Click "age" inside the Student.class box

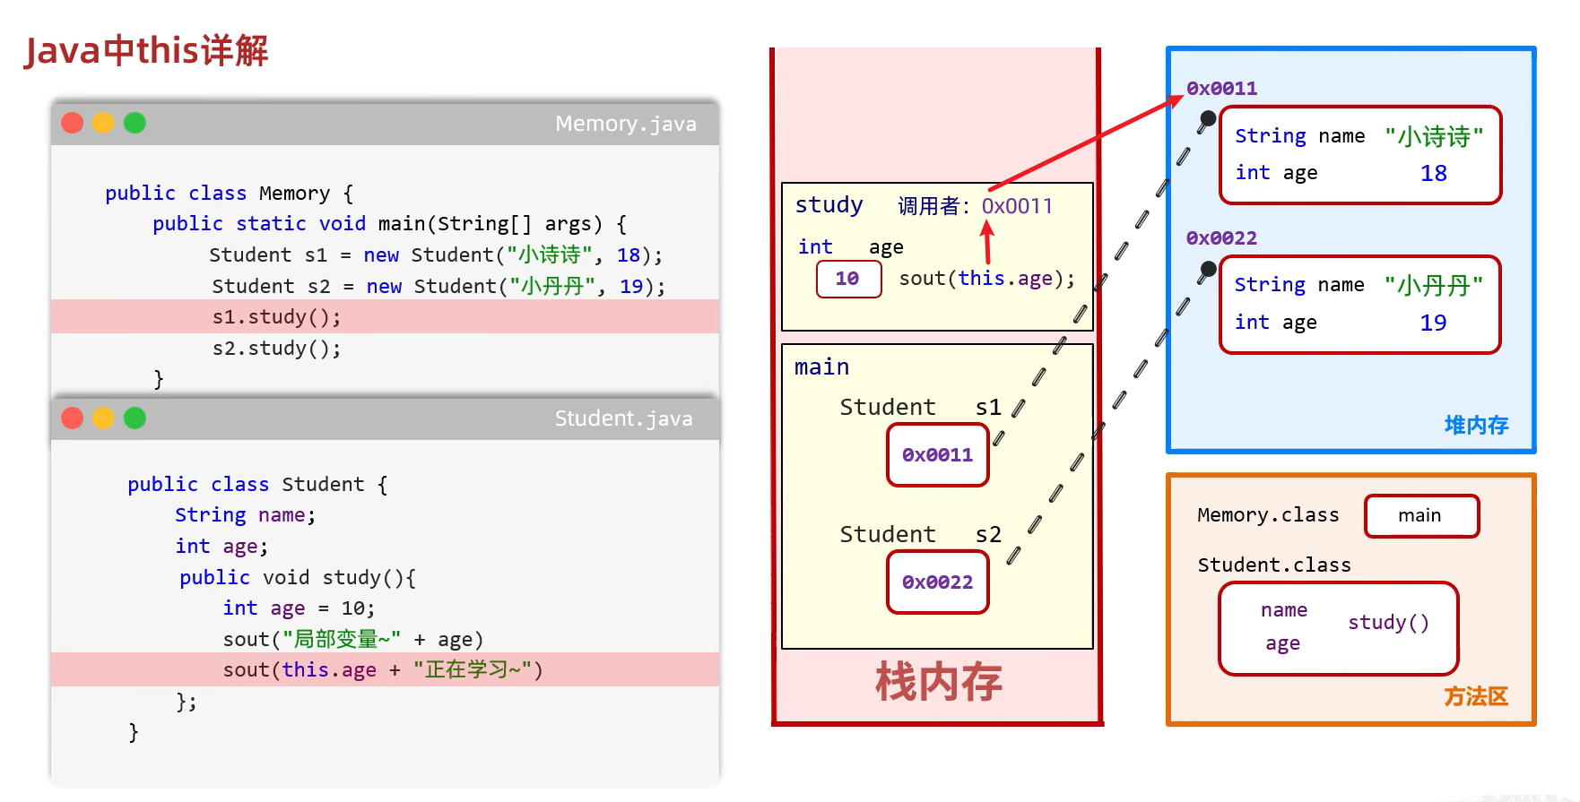(x=1283, y=644)
